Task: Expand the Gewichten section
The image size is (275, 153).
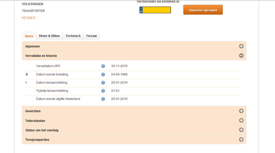Action: (33, 111)
